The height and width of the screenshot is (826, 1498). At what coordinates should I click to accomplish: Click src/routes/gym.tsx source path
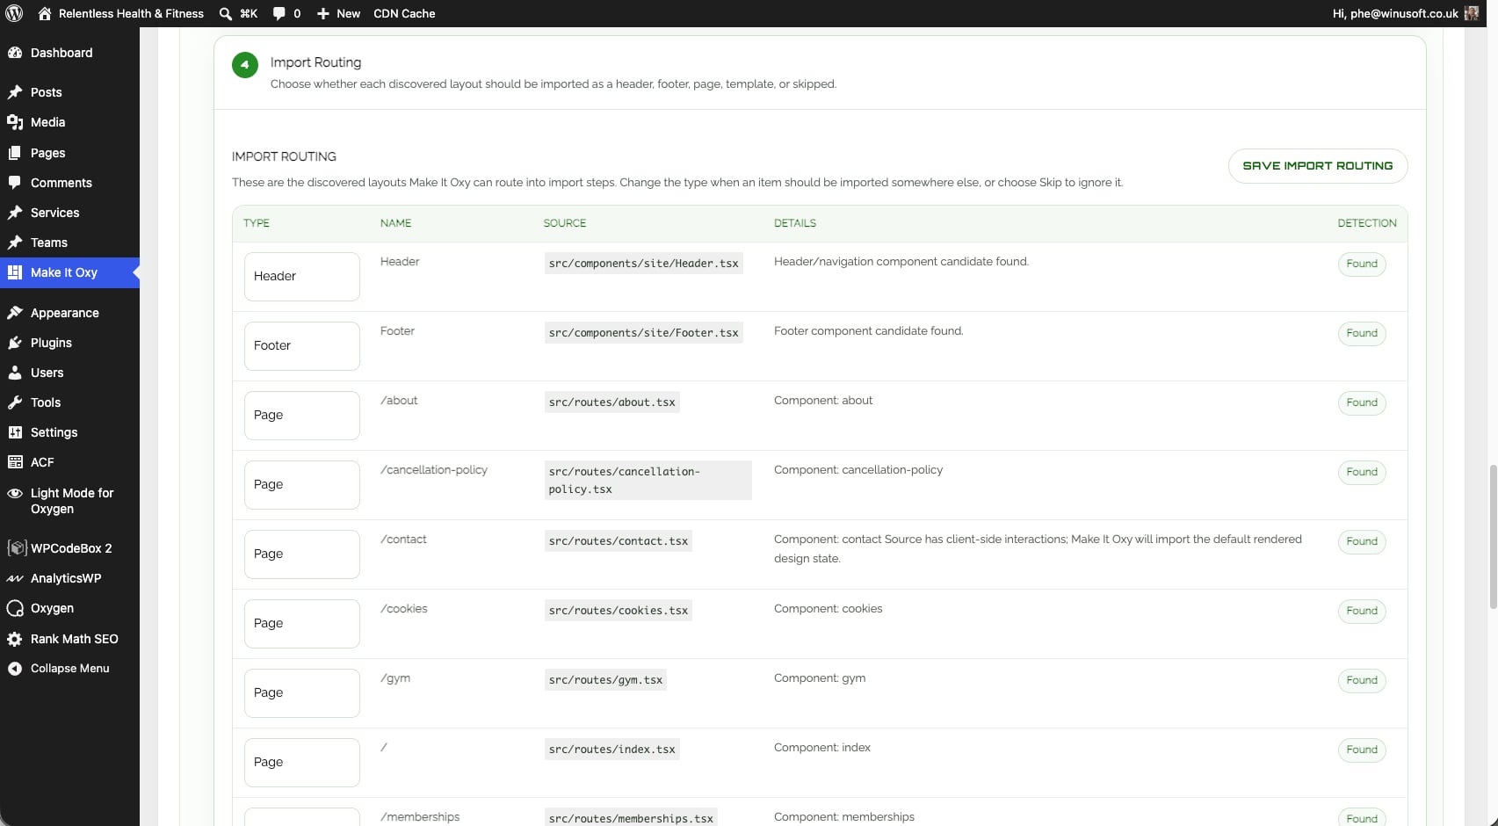pos(605,680)
